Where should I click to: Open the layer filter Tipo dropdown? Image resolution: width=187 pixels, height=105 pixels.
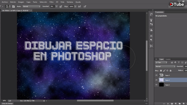[x=161, y=62]
